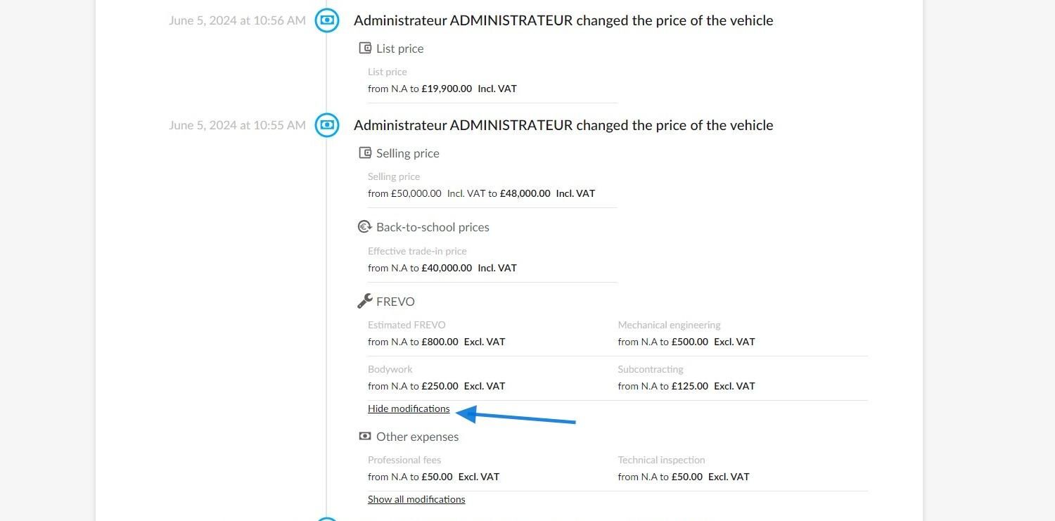The height and width of the screenshot is (521, 1055).
Task: Click the June 5, 2024 at 10:55 AM timestamp
Action: (x=237, y=125)
